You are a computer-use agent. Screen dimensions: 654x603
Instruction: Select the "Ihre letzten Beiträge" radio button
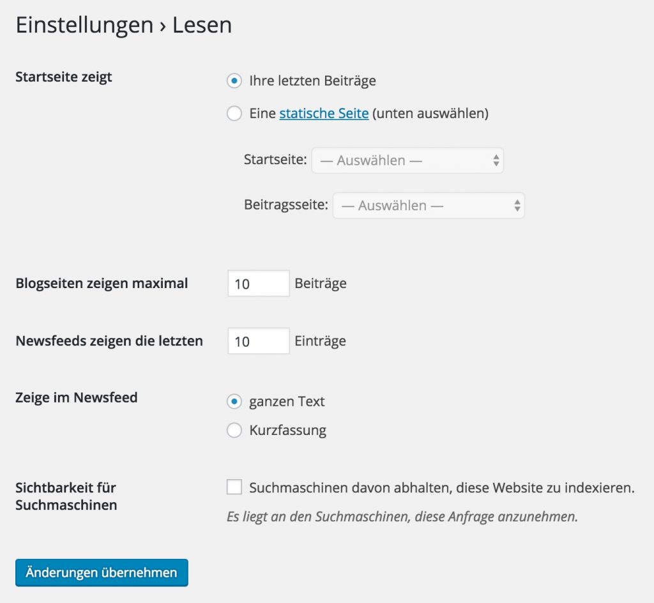234,80
